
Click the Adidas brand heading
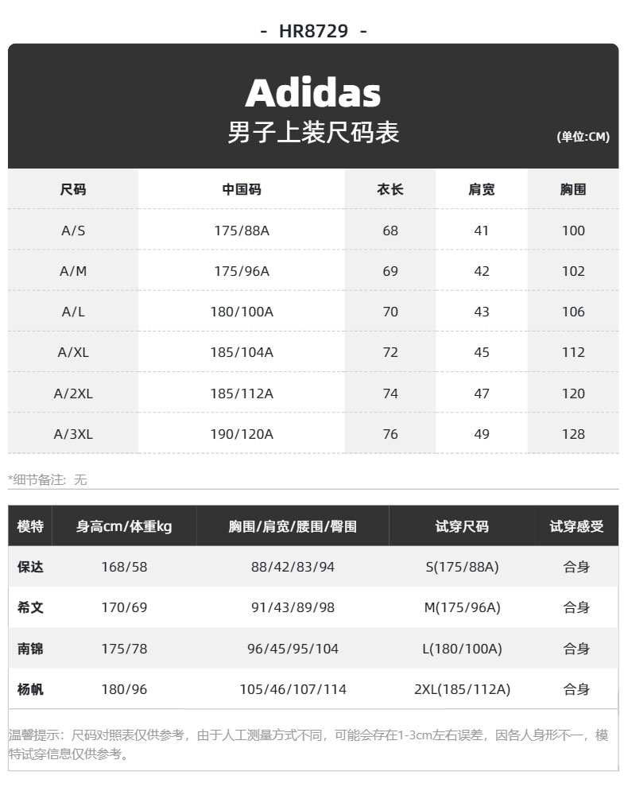click(x=313, y=94)
